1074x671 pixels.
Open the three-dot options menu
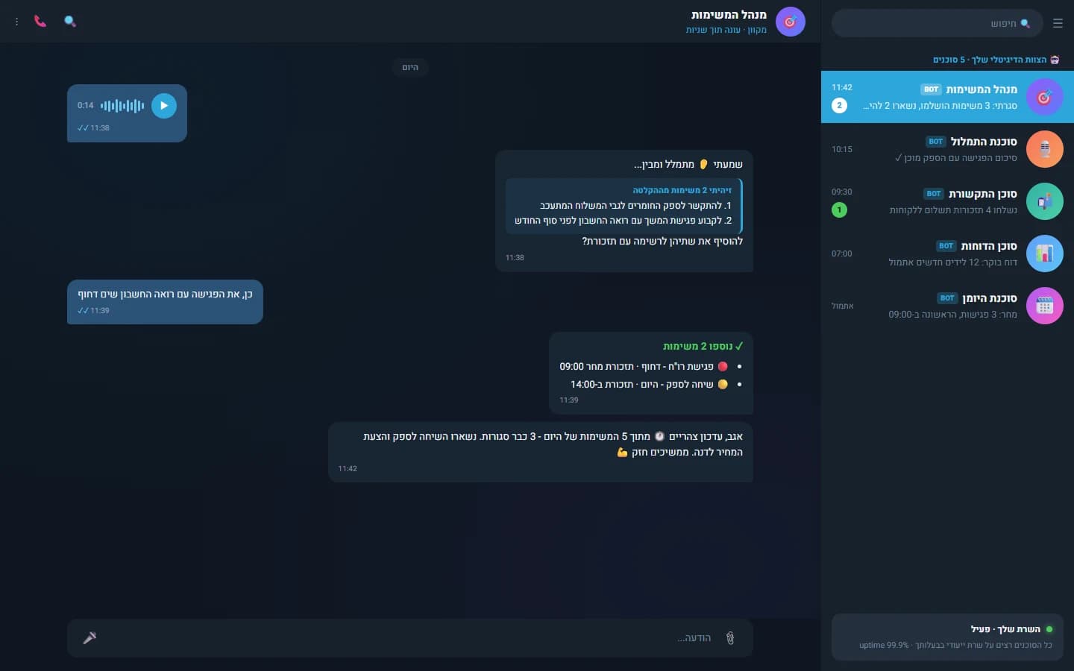coord(16,22)
